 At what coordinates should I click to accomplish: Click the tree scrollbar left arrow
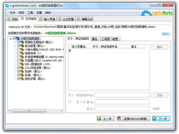coord(10,111)
